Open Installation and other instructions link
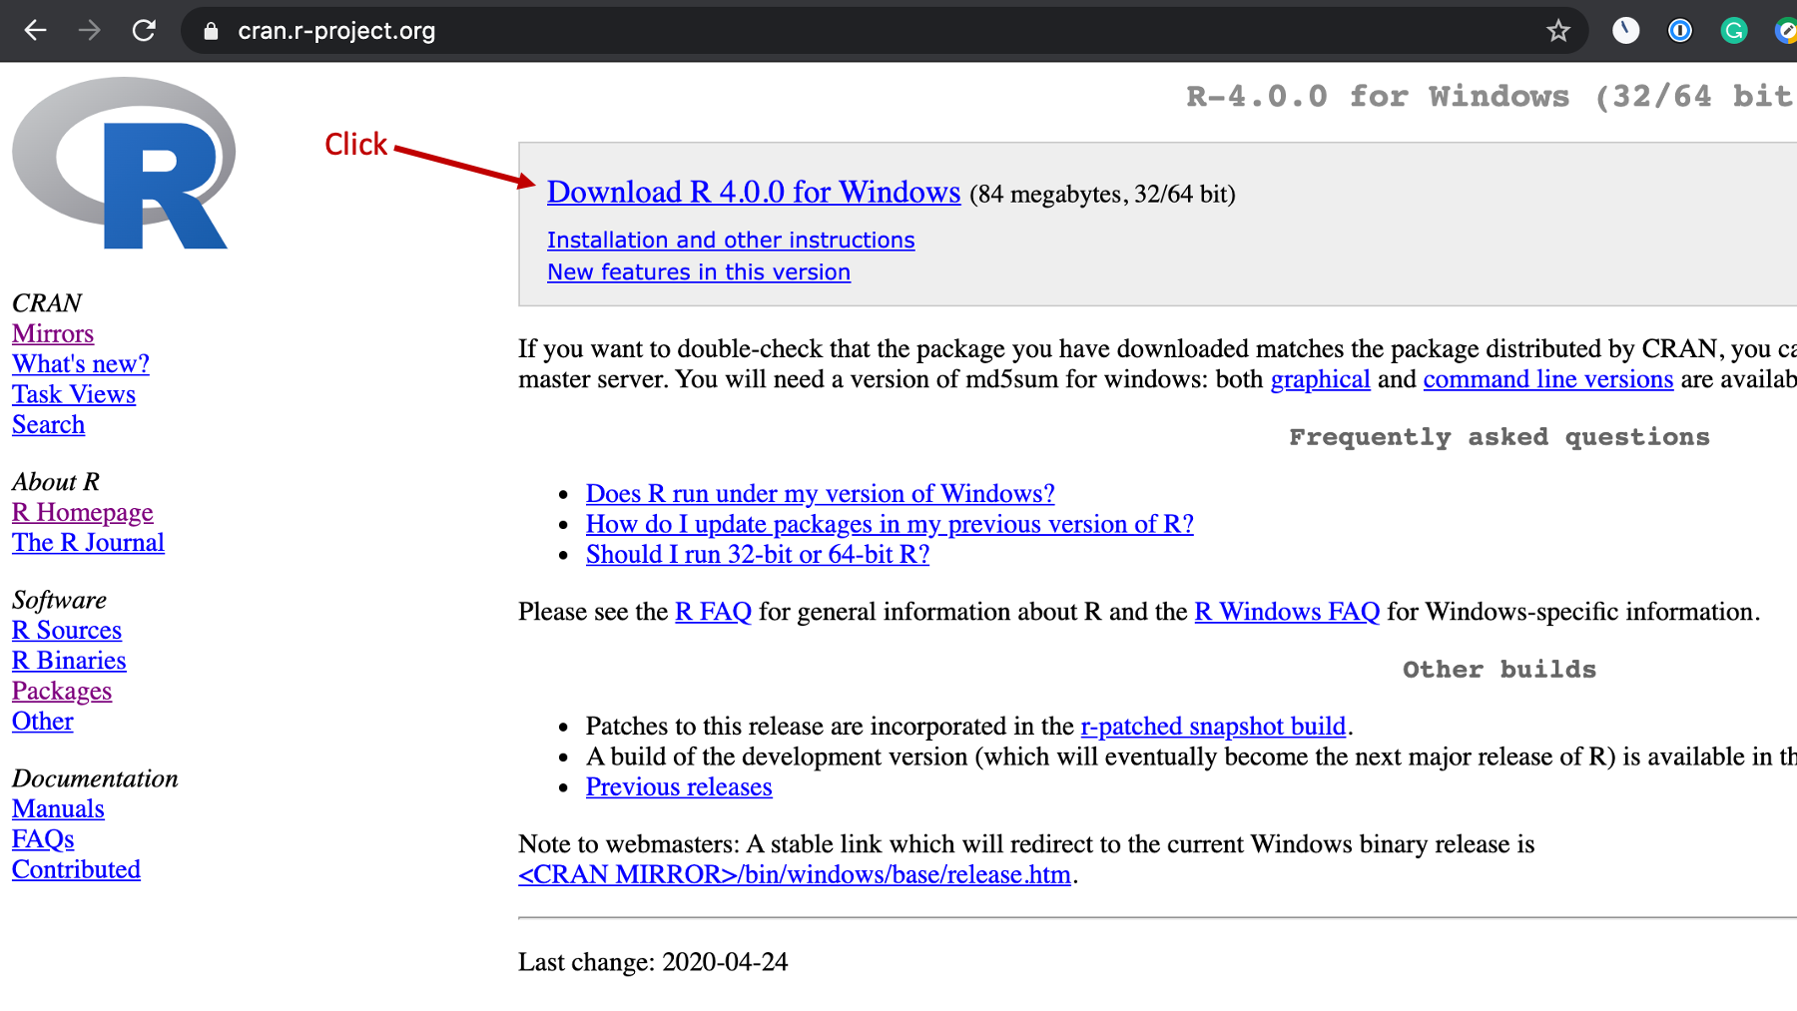The width and height of the screenshot is (1797, 1011). 731,241
